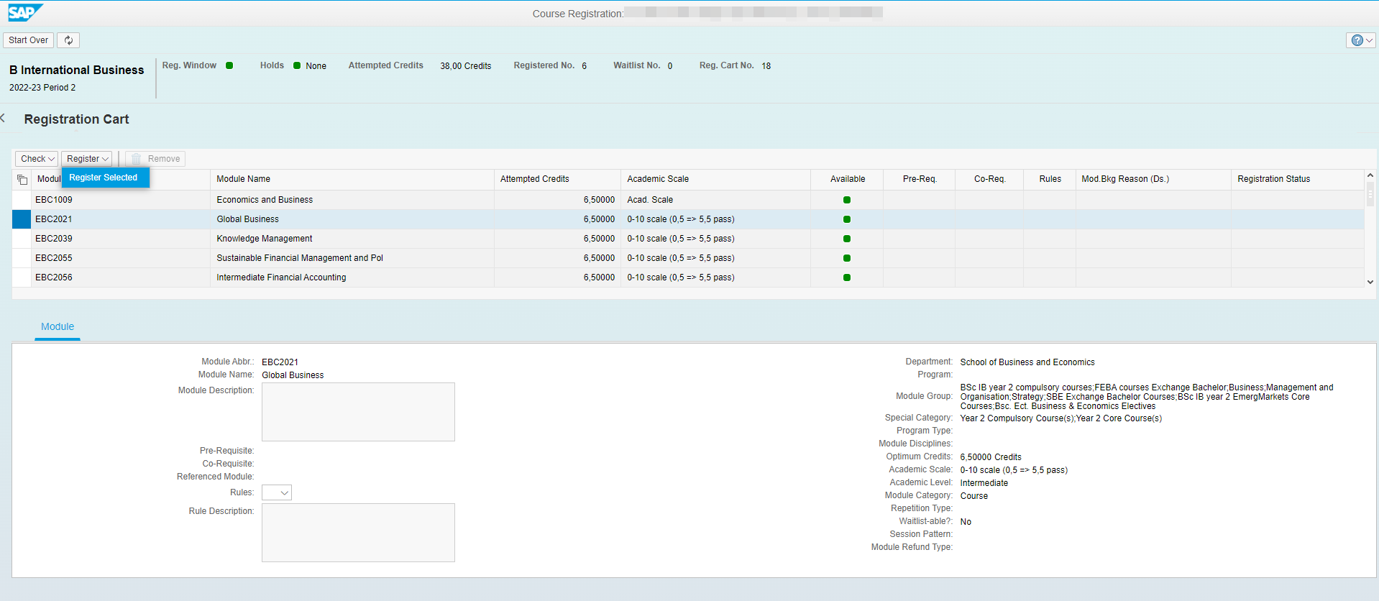This screenshot has width=1379, height=601.
Task: Click the Rule Description text box
Action: 358,533
